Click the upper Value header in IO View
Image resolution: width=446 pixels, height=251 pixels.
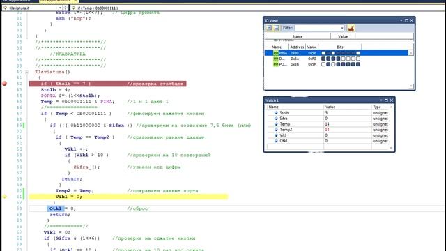point(343,36)
